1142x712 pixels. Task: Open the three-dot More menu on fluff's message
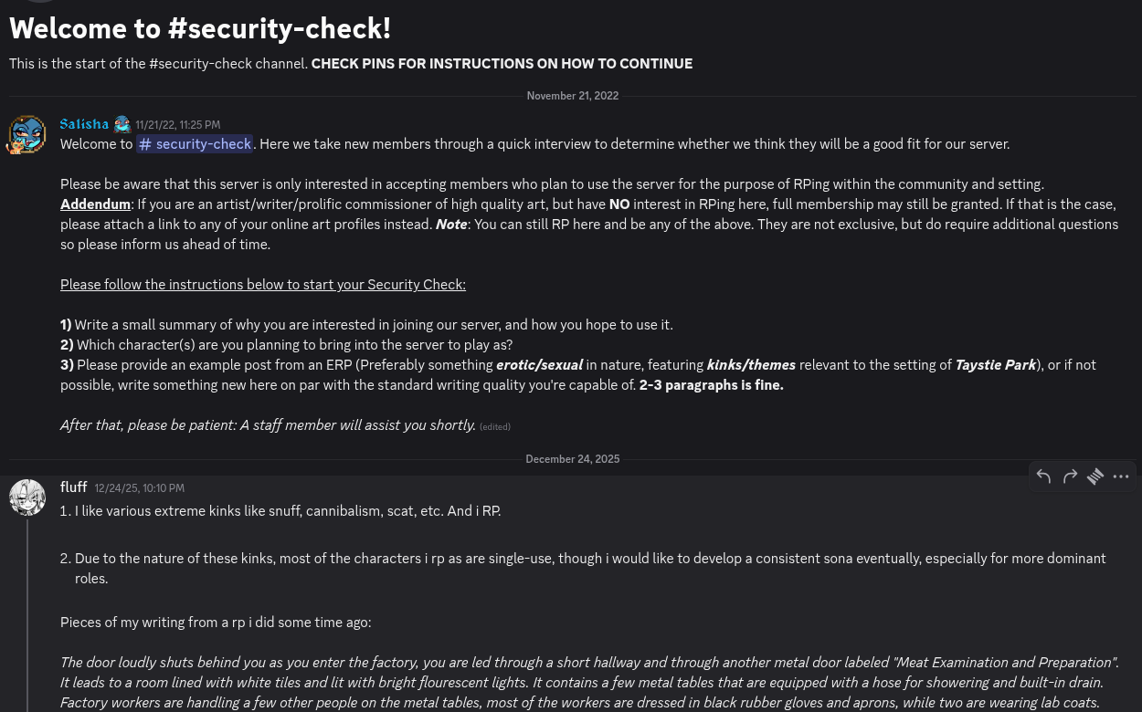pos(1121,476)
